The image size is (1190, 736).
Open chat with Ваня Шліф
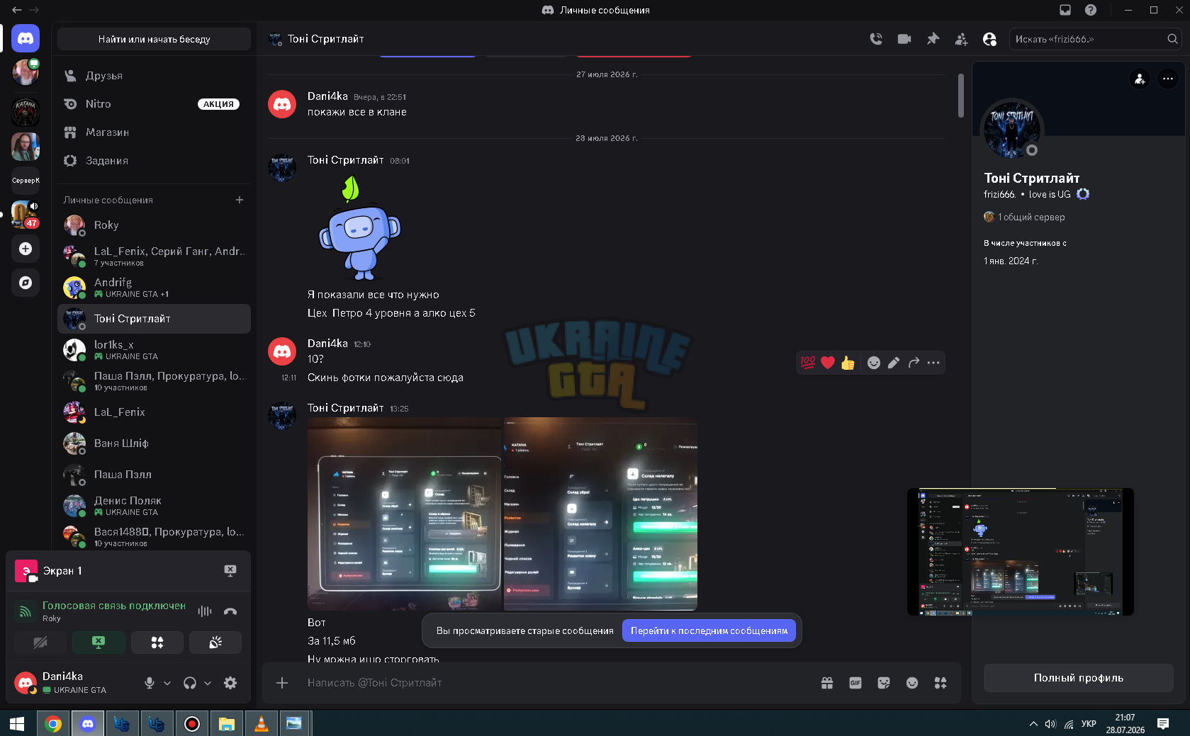tap(154, 443)
